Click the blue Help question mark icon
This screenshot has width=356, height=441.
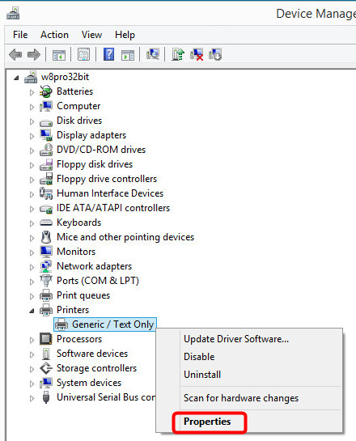pos(109,54)
